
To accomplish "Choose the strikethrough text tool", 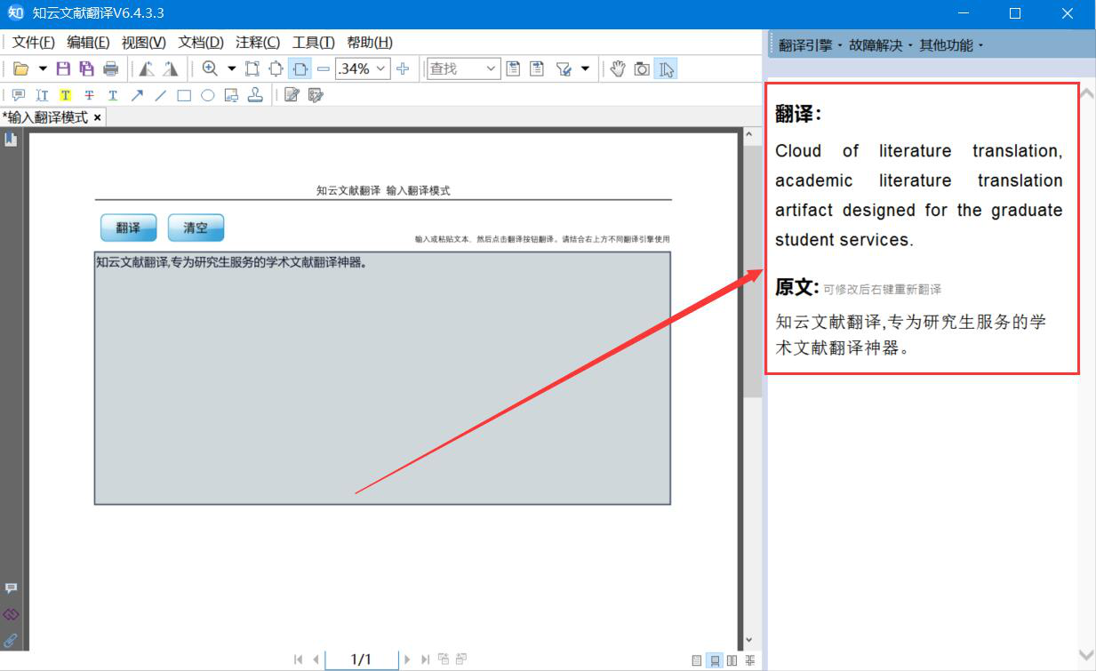I will (89, 95).
